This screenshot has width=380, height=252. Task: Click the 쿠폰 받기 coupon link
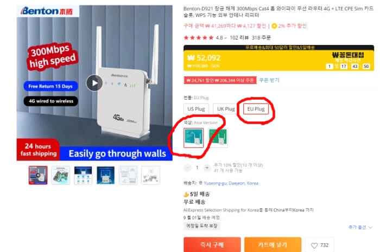point(269,80)
